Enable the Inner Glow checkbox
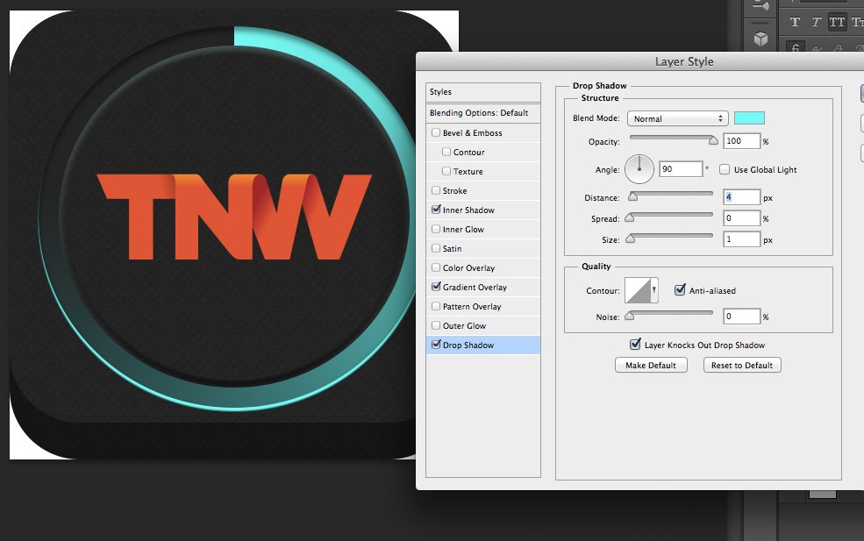 (436, 229)
